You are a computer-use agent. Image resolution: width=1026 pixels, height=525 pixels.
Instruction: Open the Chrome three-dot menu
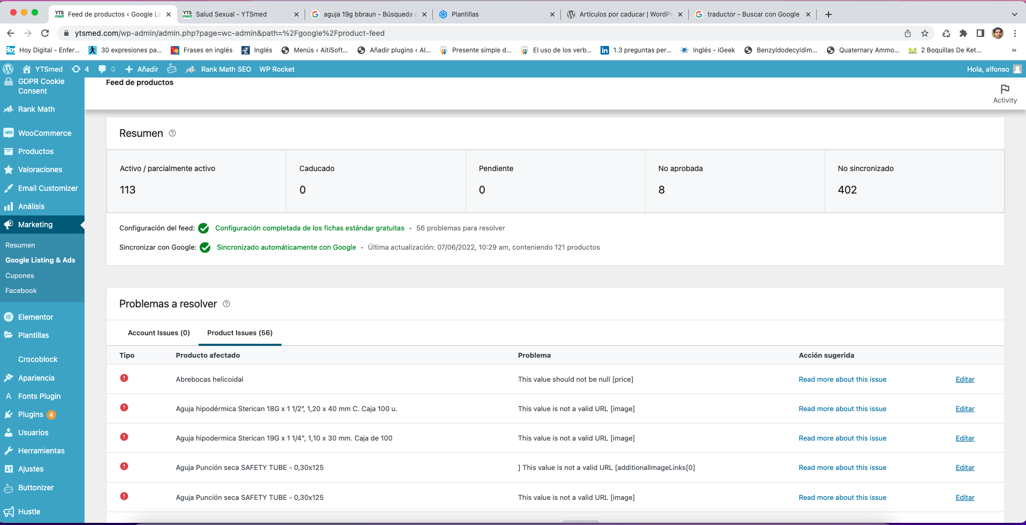click(x=1015, y=33)
